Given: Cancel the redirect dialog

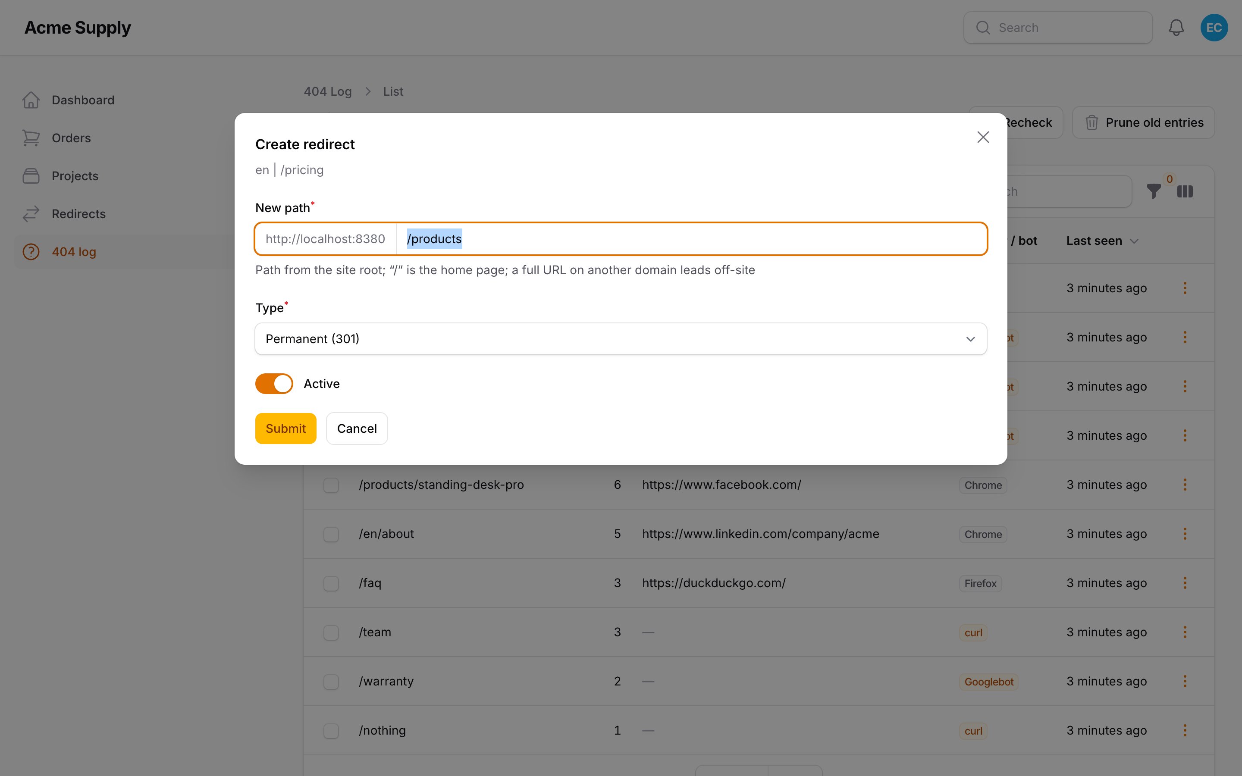Looking at the screenshot, I should pos(357,429).
